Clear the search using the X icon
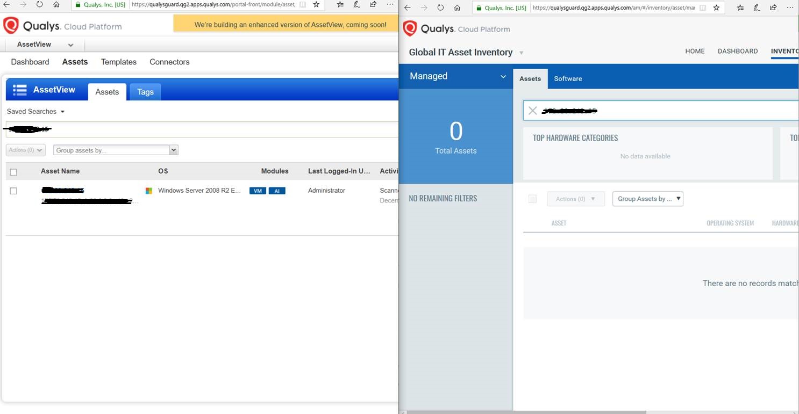 coord(533,111)
